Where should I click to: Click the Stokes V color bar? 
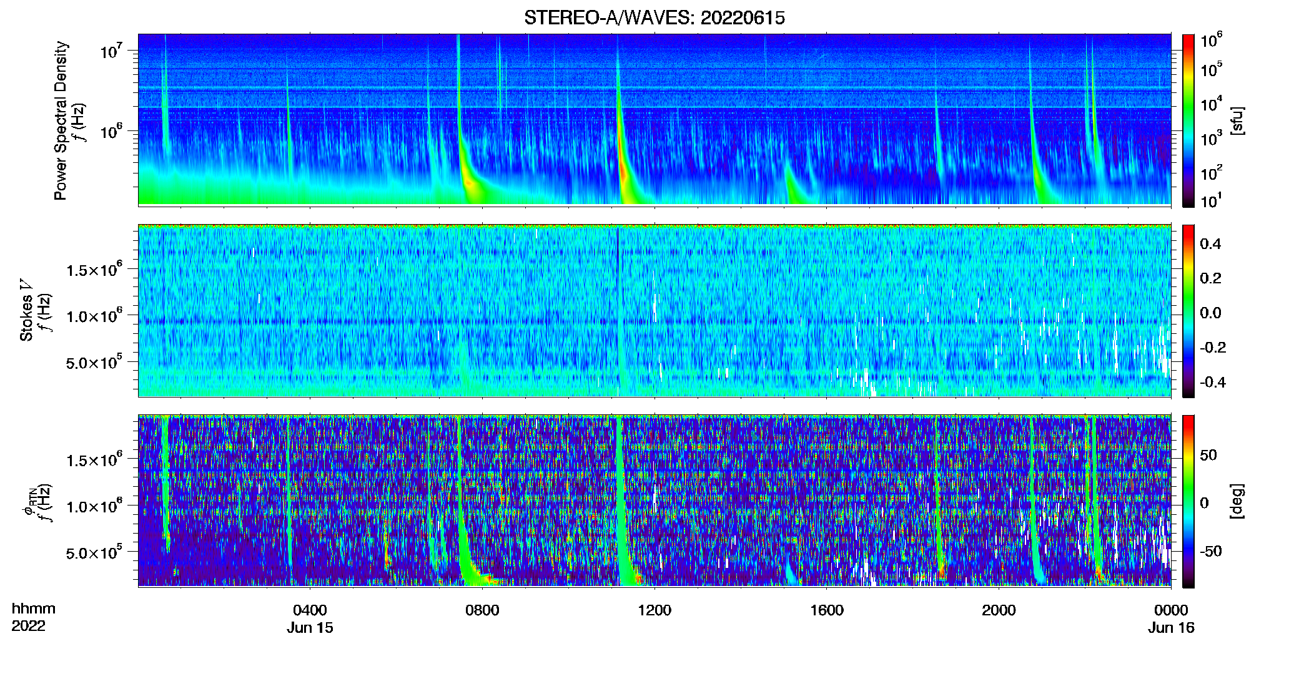(x=1188, y=311)
